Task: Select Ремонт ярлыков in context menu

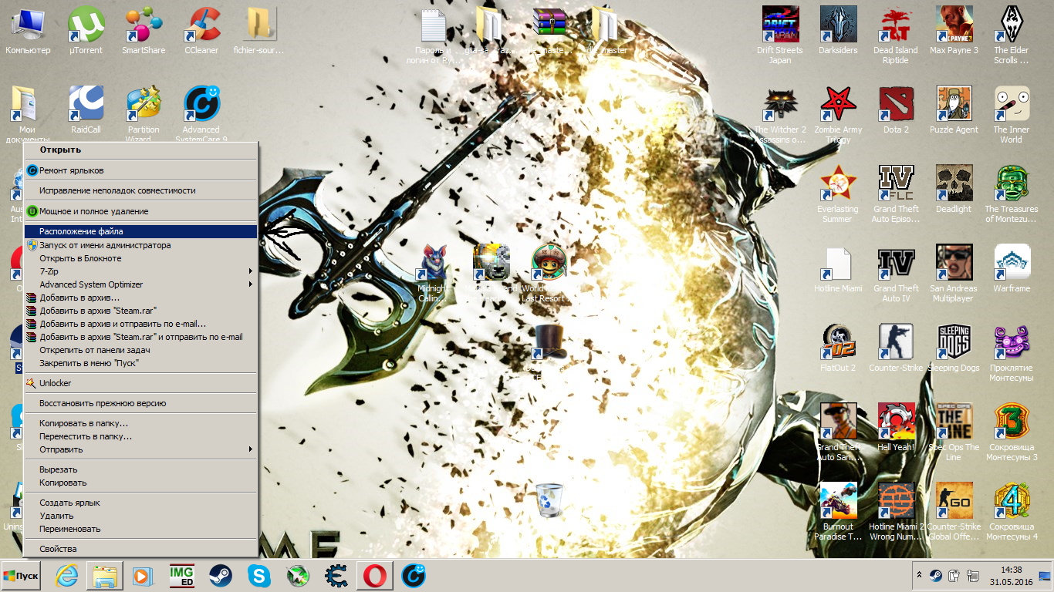Action: pos(140,170)
